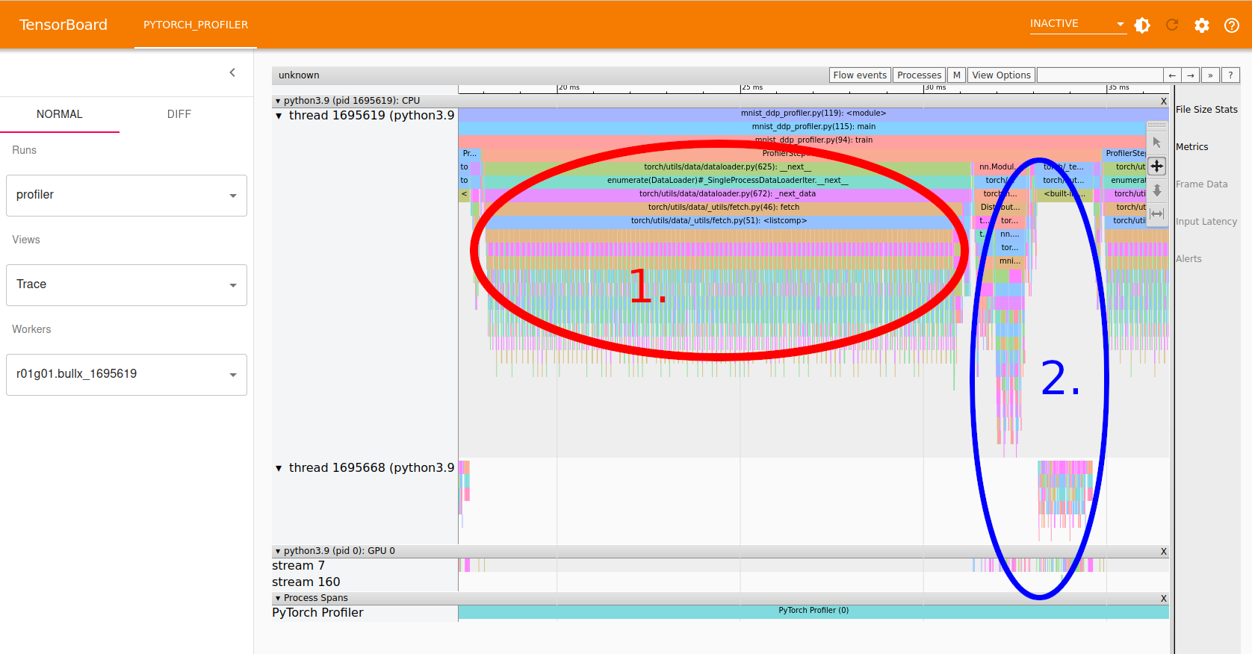The image size is (1252, 654).
Task: Select the timing interval tool
Action: 1156,214
